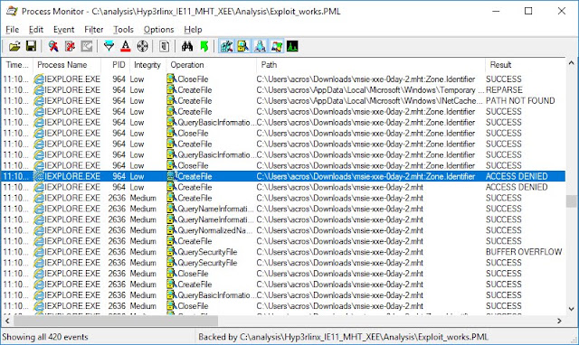The height and width of the screenshot is (345, 579).
Task: Open the Filter menu
Action: click(x=94, y=30)
